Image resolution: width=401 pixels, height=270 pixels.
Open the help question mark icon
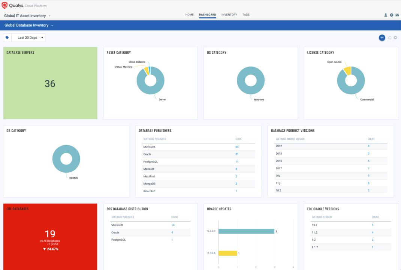point(391,15)
